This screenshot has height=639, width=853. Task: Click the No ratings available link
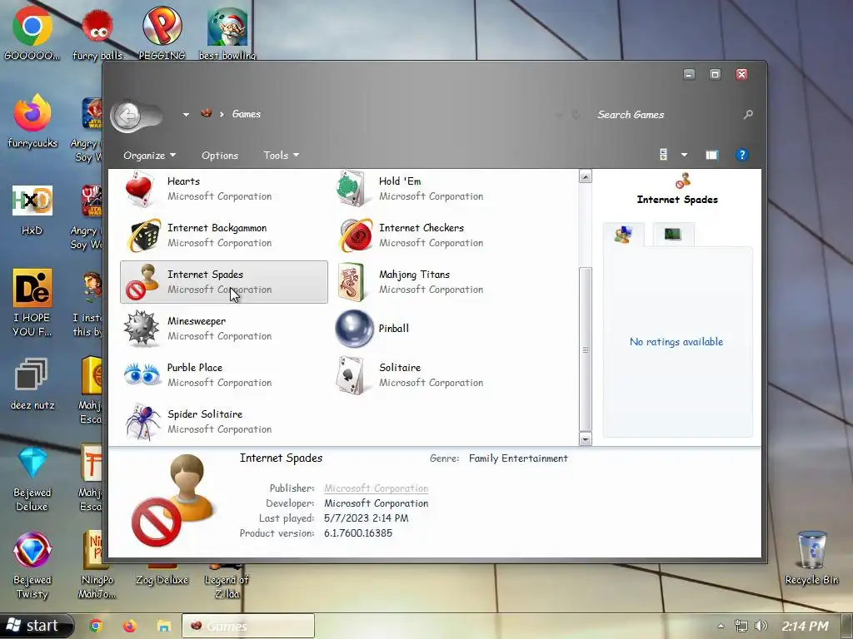pos(676,342)
